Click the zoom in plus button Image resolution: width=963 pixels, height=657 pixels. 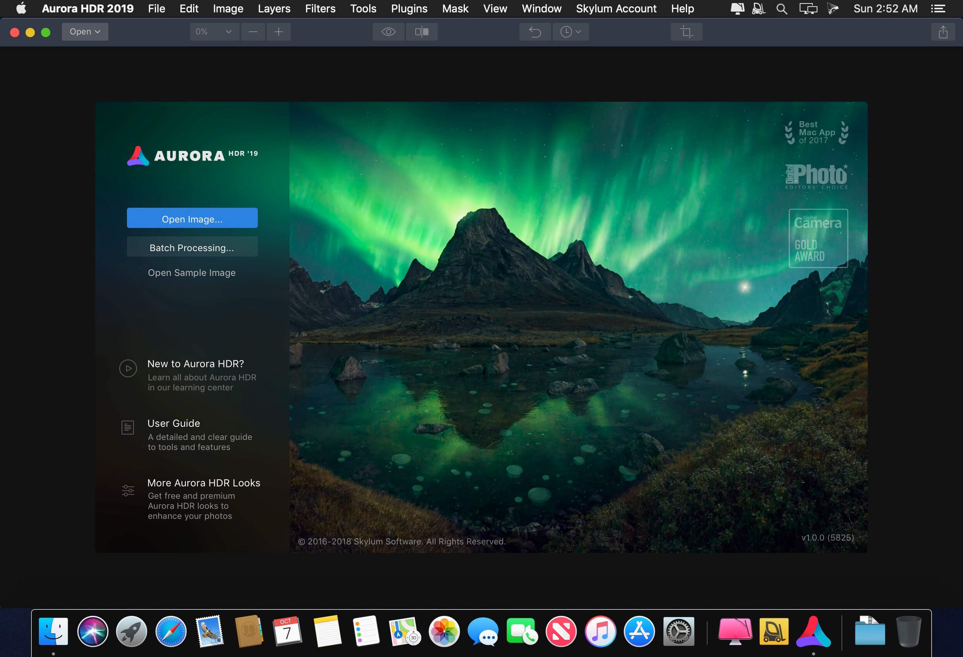click(278, 32)
